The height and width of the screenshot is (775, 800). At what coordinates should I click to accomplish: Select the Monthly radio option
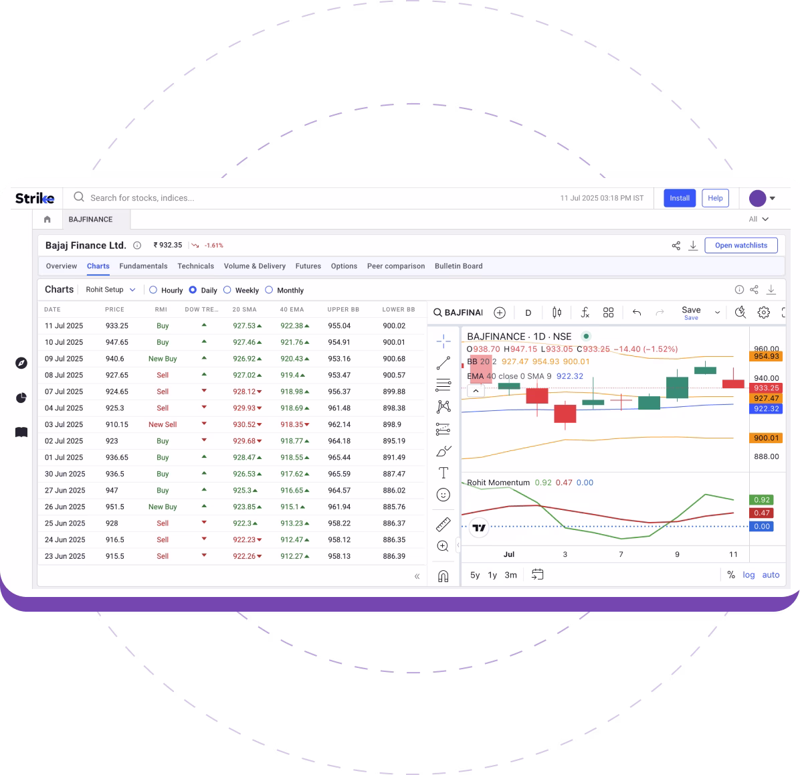click(x=268, y=290)
